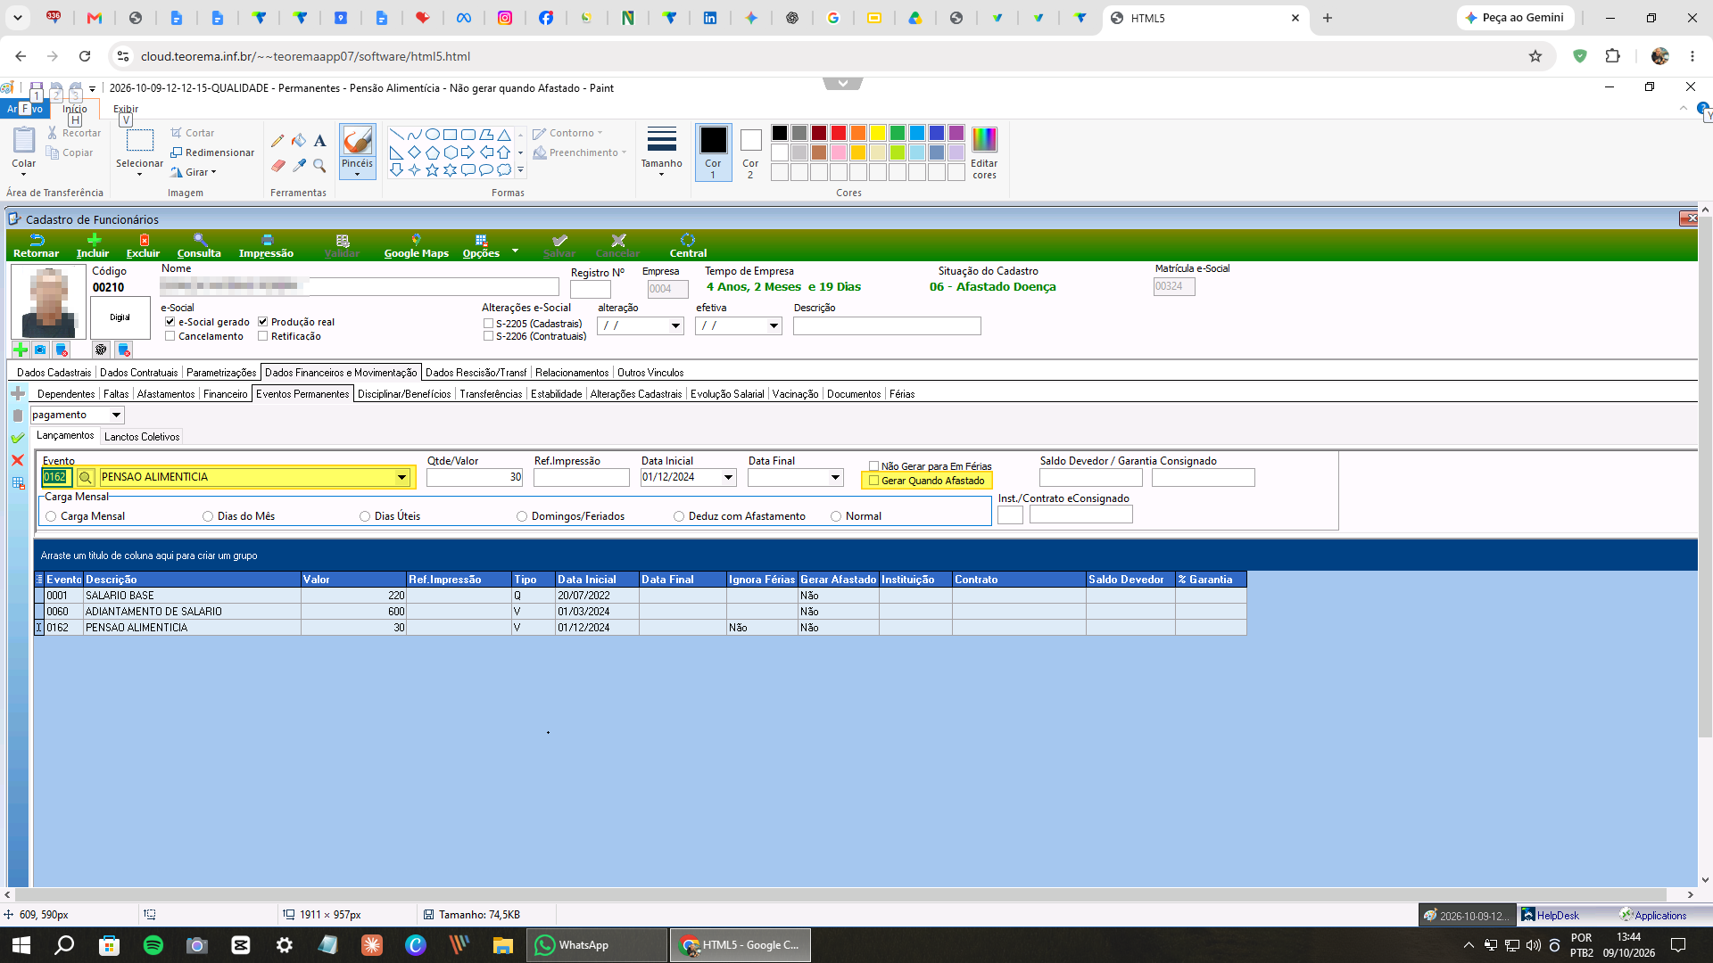The image size is (1713, 963).
Task: Open the Consulta search icon
Action: pos(200,246)
